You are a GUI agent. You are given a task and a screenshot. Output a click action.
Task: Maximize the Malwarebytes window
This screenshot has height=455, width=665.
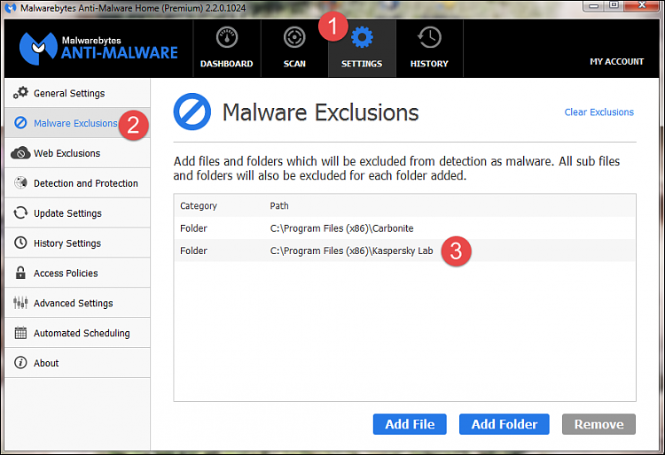(x=614, y=6)
